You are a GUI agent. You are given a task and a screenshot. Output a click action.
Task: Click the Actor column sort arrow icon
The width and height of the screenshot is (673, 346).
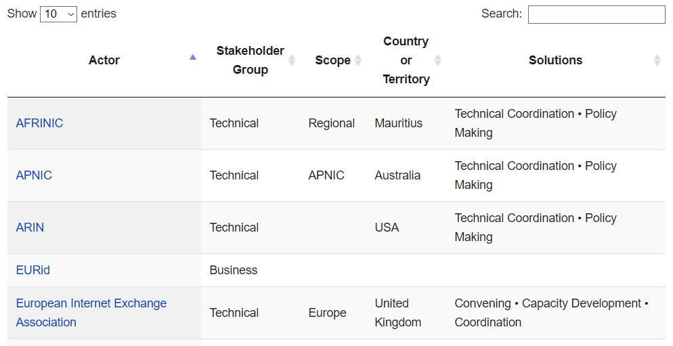193,58
